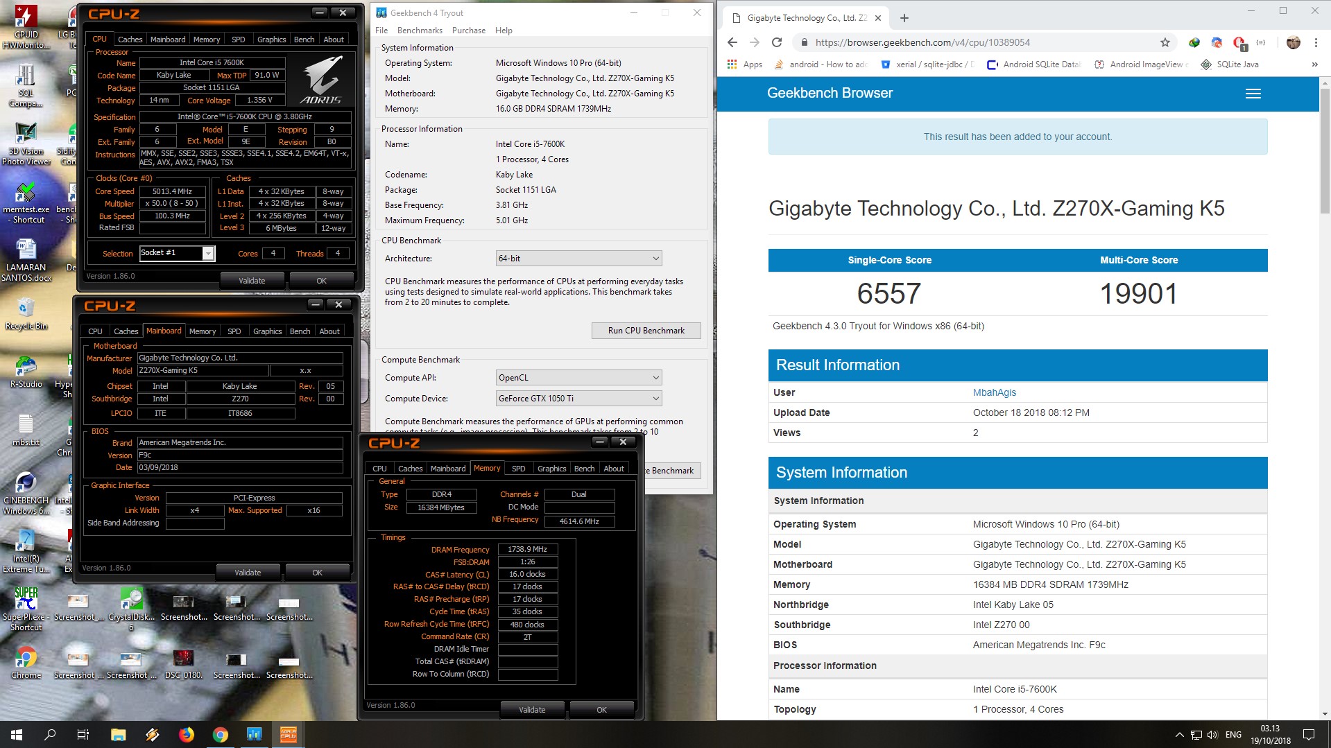This screenshot has height=748, width=1331.
Task: Open the Recycle Bin desktop icon
Action: [x=26, y=314]
